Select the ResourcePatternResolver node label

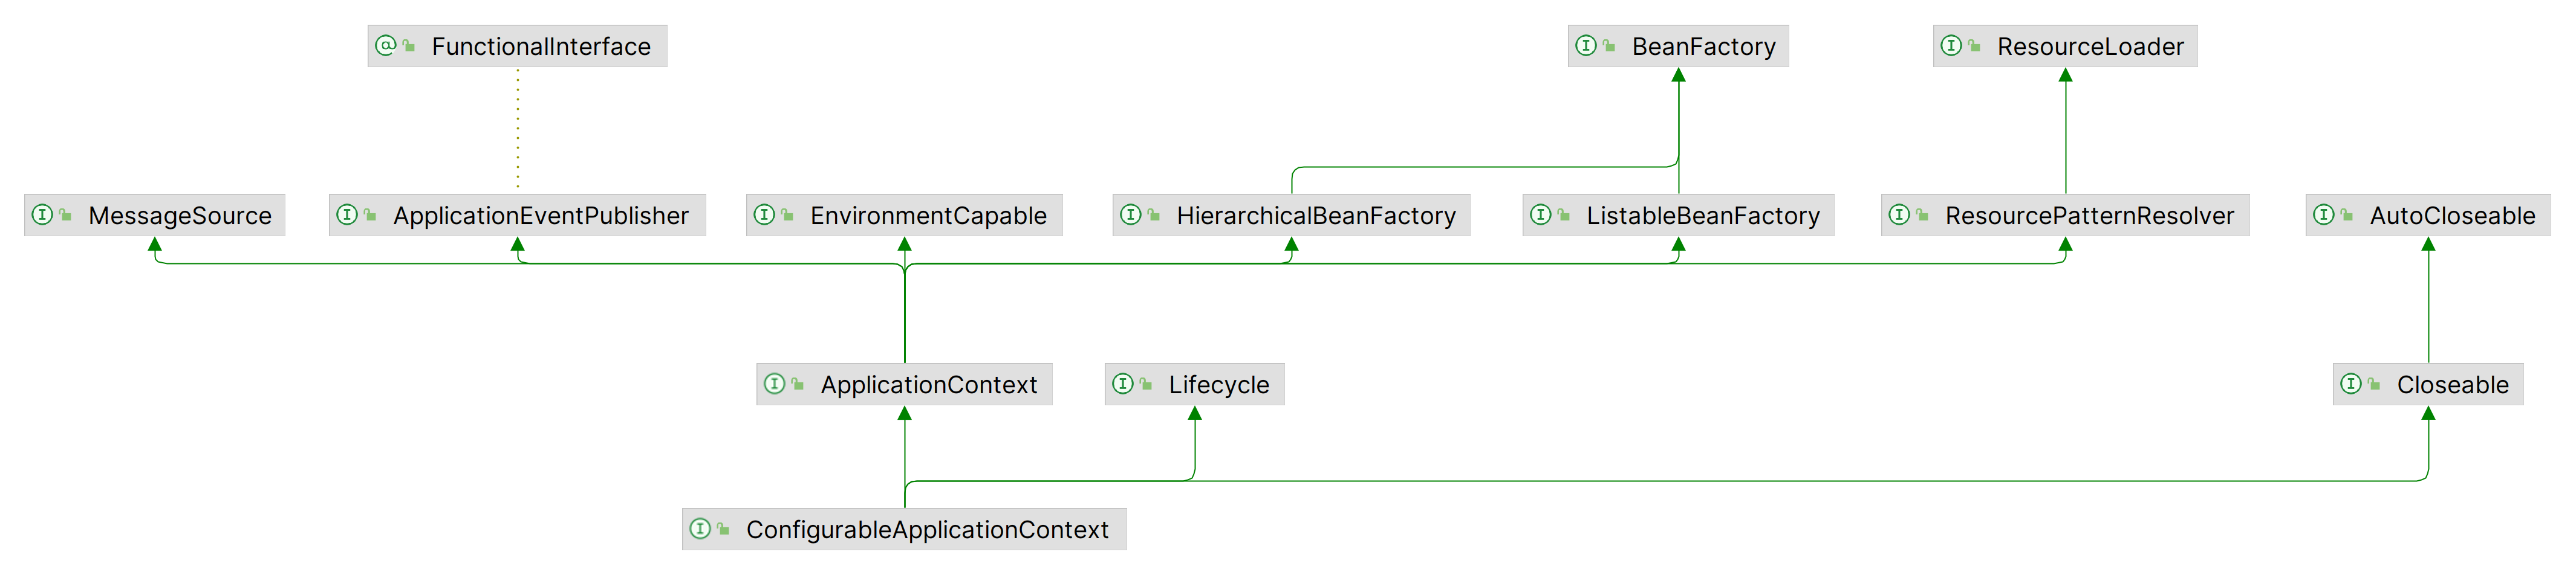click(x=2088, y=216)
